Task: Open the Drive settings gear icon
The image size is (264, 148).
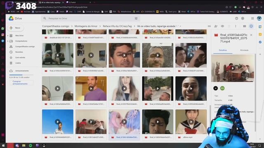Action: pyautogui.click(x=243, y=18)
